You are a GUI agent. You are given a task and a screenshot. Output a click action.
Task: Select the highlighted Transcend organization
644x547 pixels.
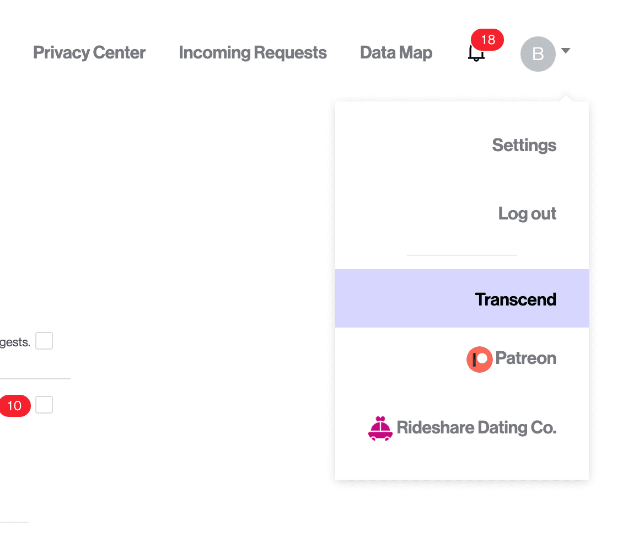pos(516,299)
